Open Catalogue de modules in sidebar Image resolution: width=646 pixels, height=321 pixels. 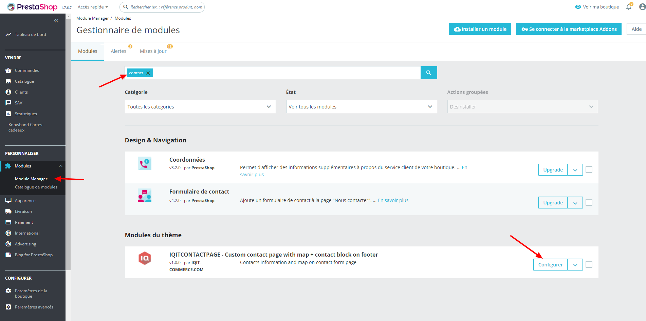(36, 187)
